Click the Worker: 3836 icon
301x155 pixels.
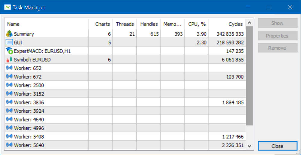pyautogui.click(x=9, y=102)
